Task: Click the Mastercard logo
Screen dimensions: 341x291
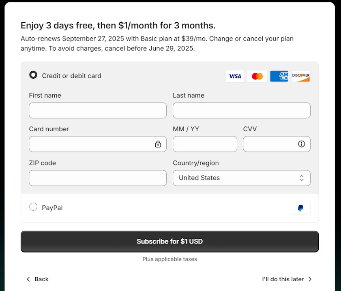Action: point(257,76)
